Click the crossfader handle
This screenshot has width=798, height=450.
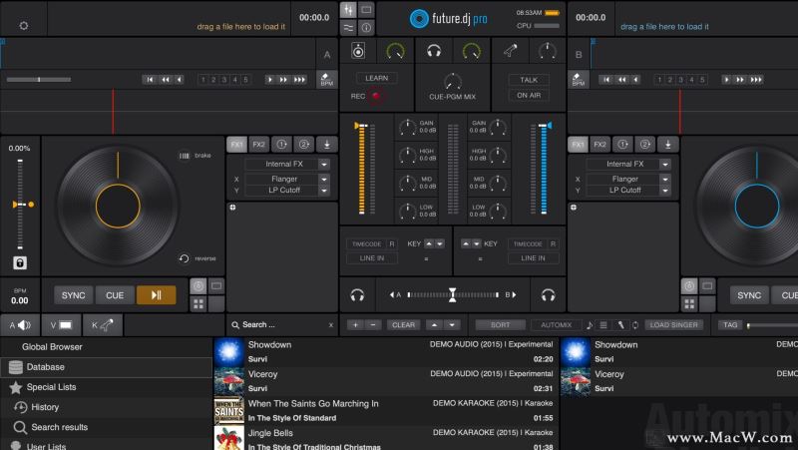click(x=452, y=294)
